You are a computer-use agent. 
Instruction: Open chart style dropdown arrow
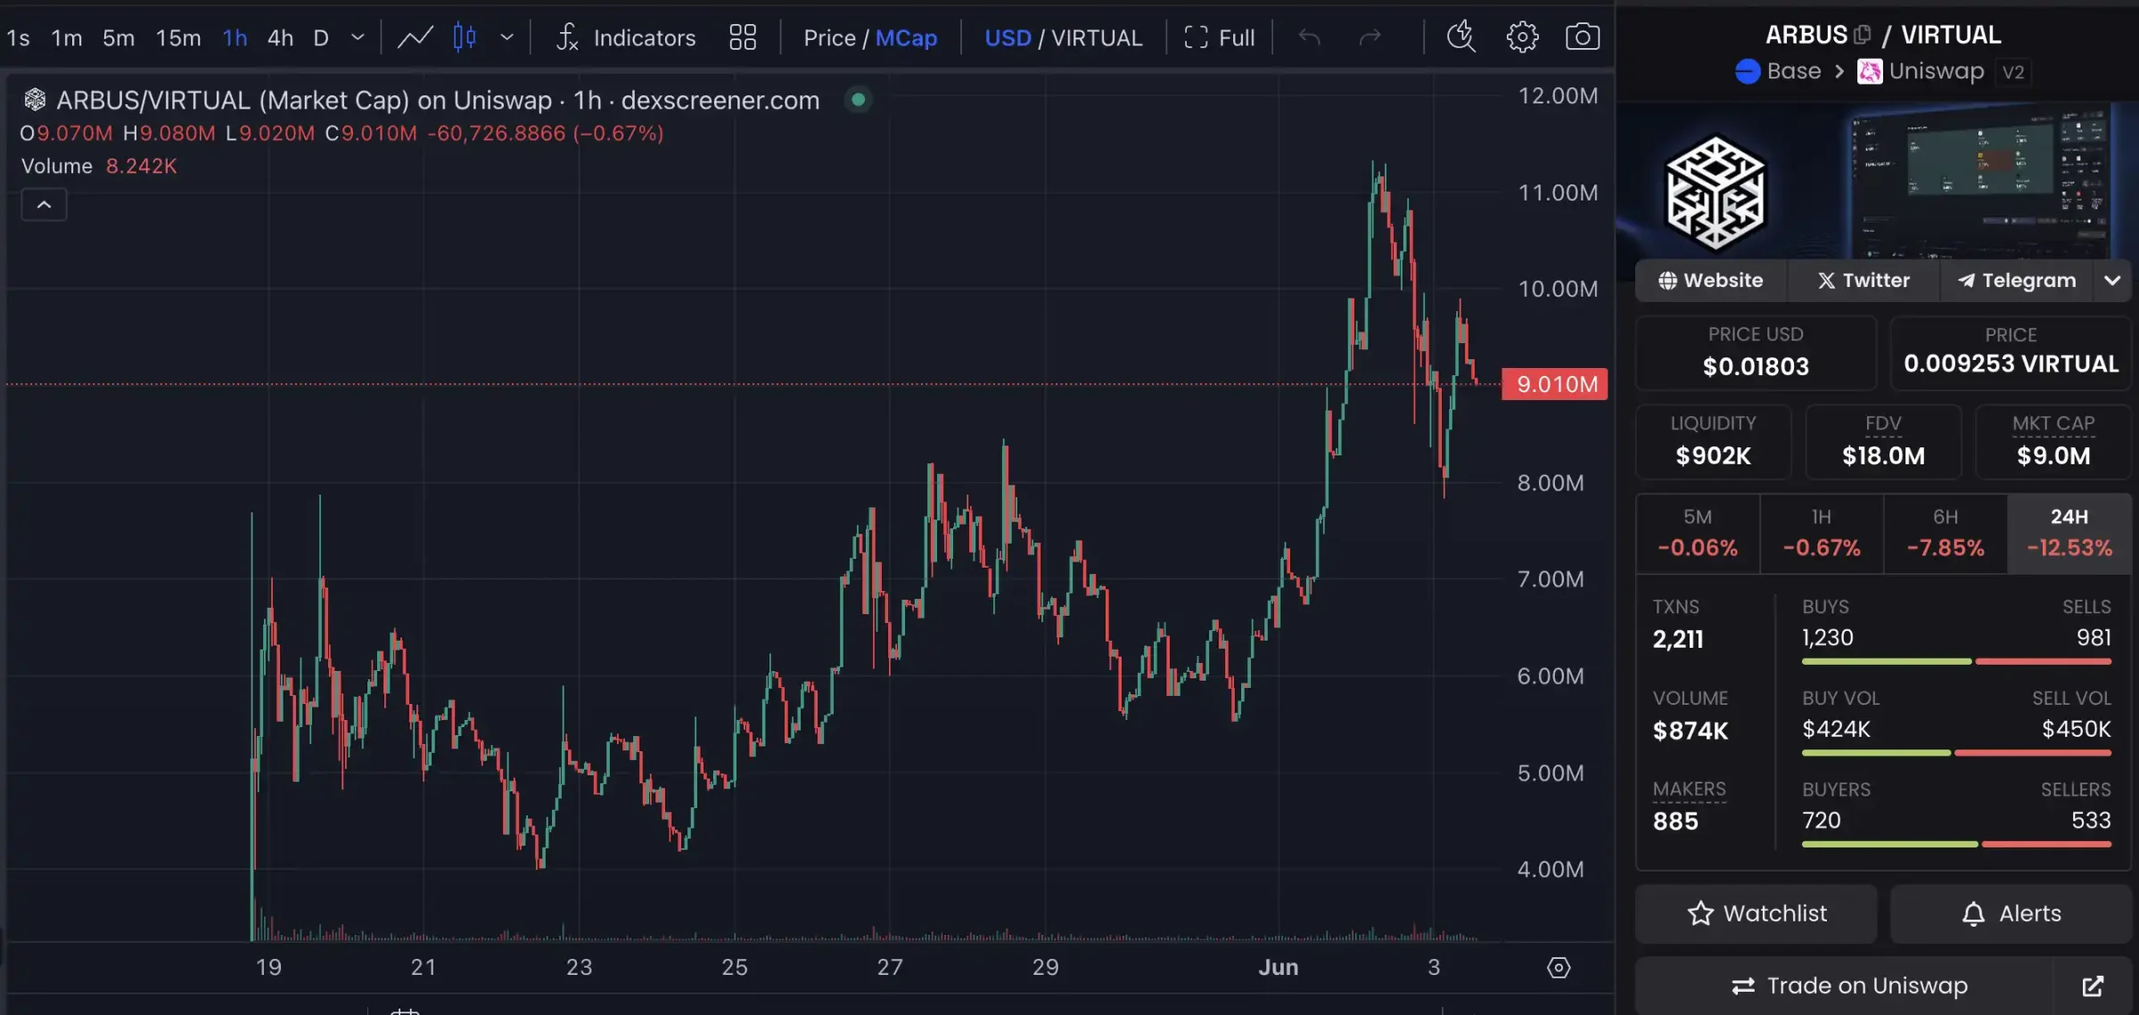tap(506, 37)
